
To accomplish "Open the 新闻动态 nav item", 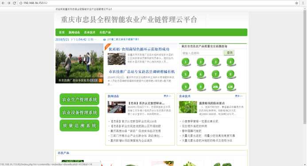I will click(74, 32).
